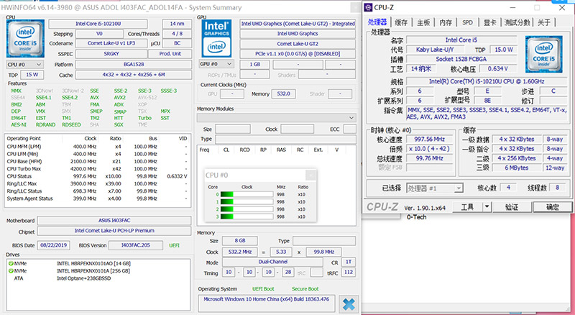
Task: Click the BIOS Version field I403FAC.205
Action: point(136,245)
